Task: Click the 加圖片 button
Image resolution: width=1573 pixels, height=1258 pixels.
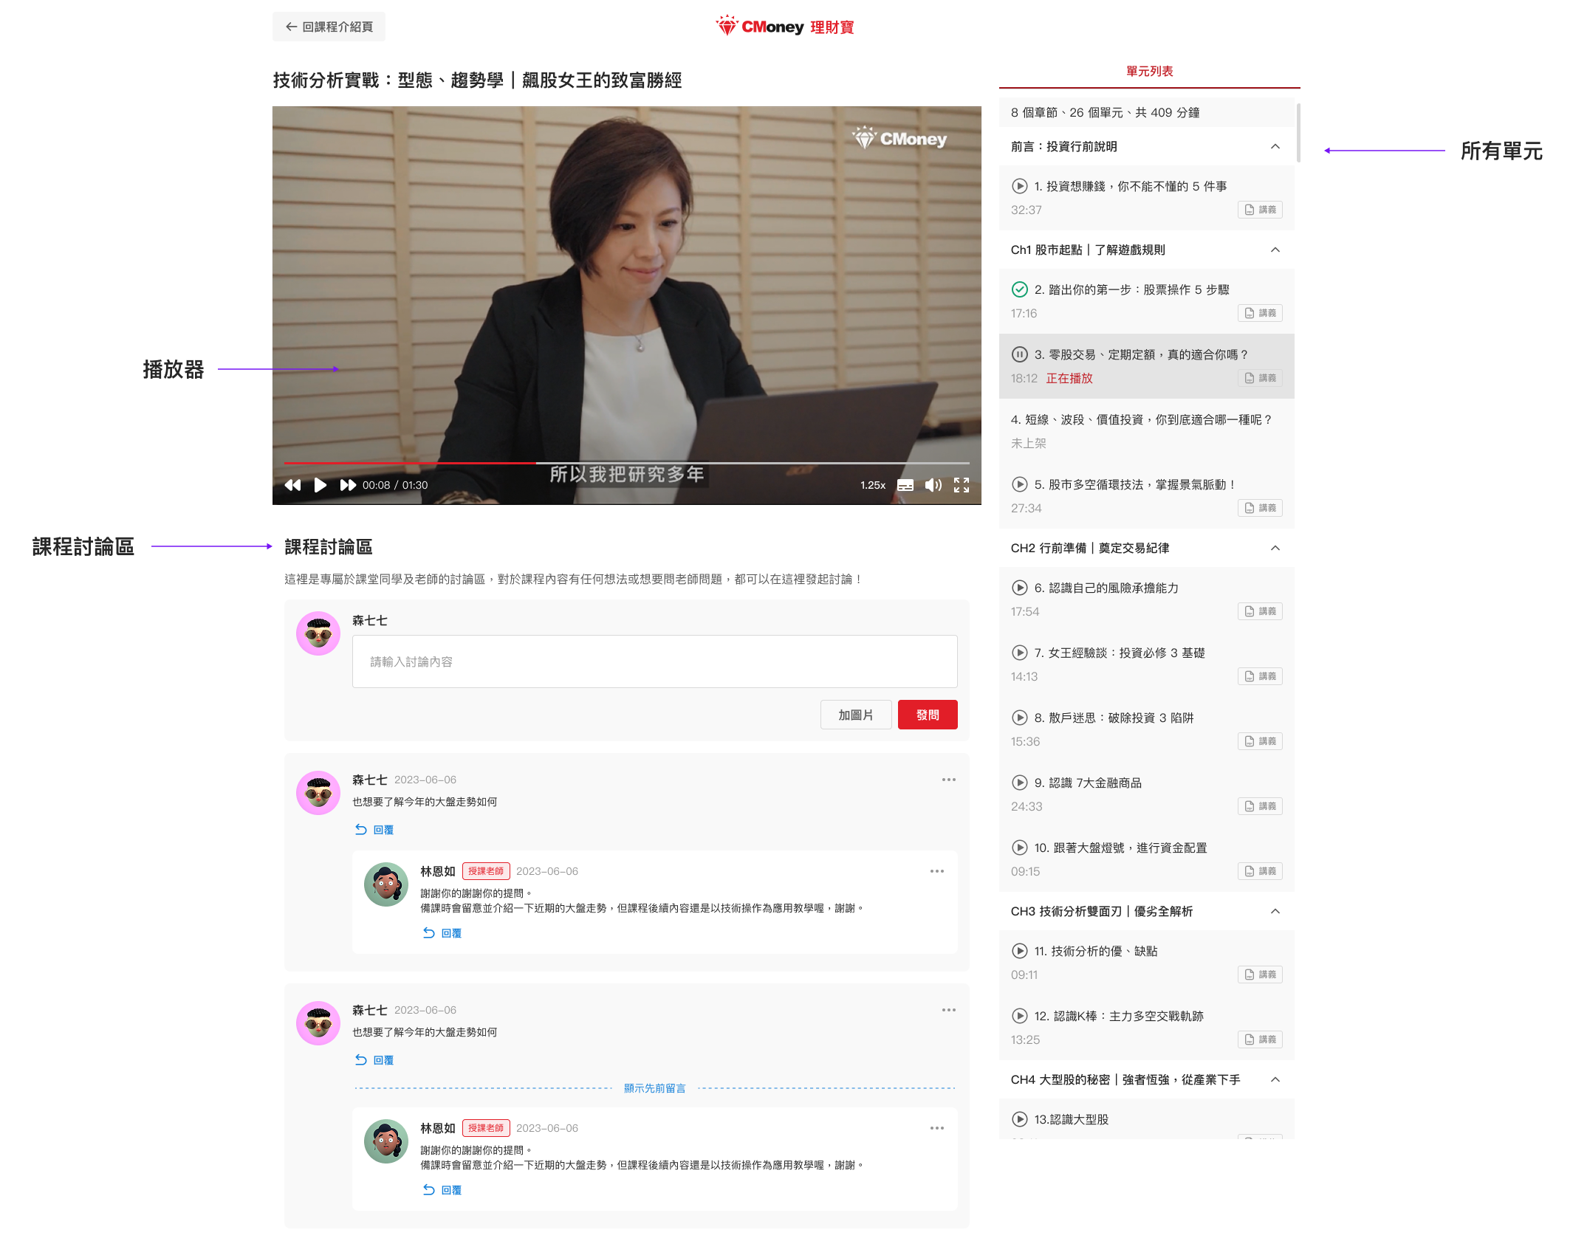Action: click(856, 715)
